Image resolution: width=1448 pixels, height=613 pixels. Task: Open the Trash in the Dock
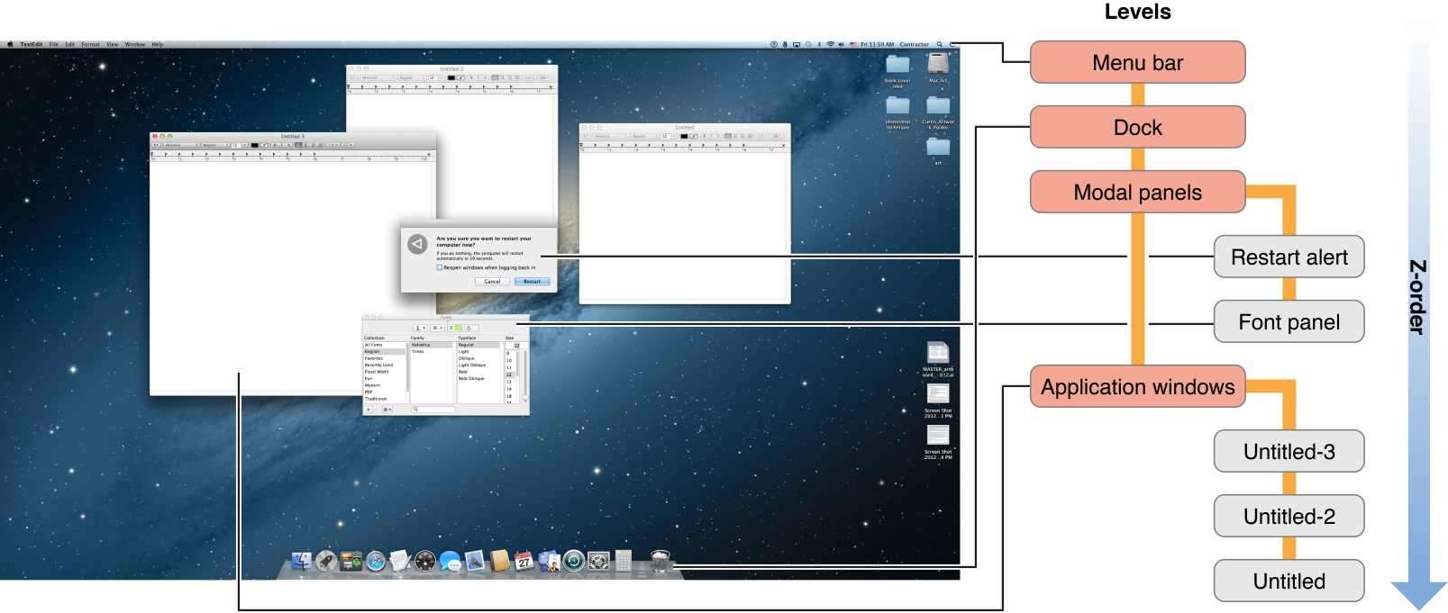pos(660,562)
